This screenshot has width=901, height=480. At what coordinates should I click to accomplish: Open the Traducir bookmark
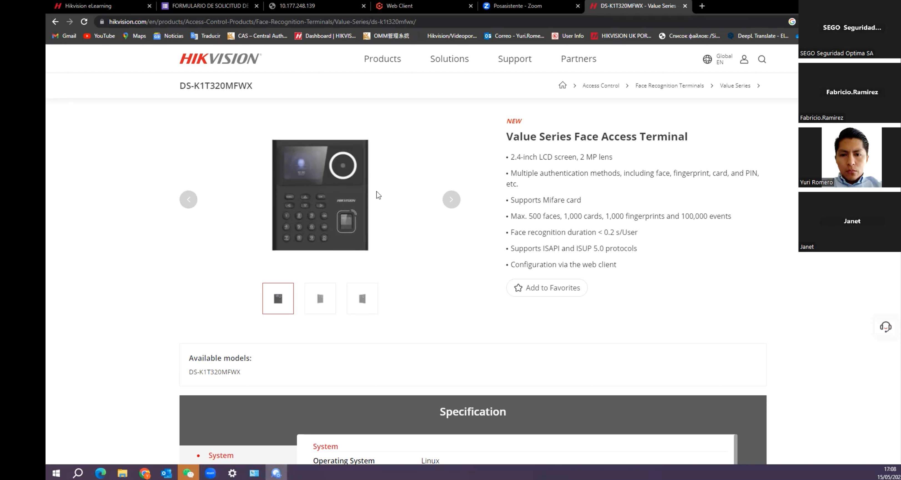click(205, 36)
